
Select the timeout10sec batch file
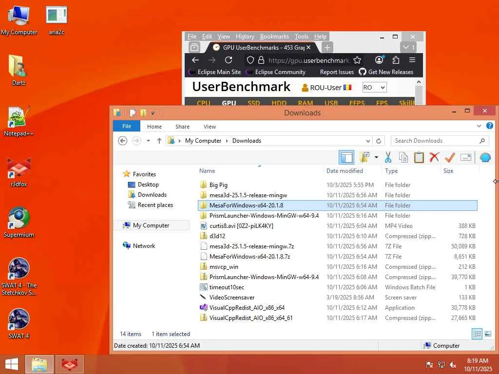point(337,287)
